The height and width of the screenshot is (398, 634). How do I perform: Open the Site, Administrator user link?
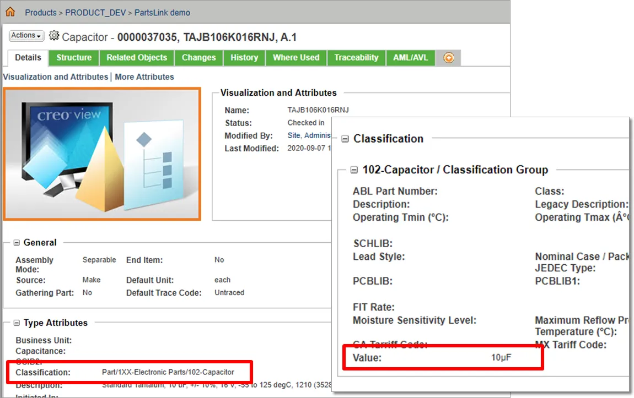click(309, 135)
